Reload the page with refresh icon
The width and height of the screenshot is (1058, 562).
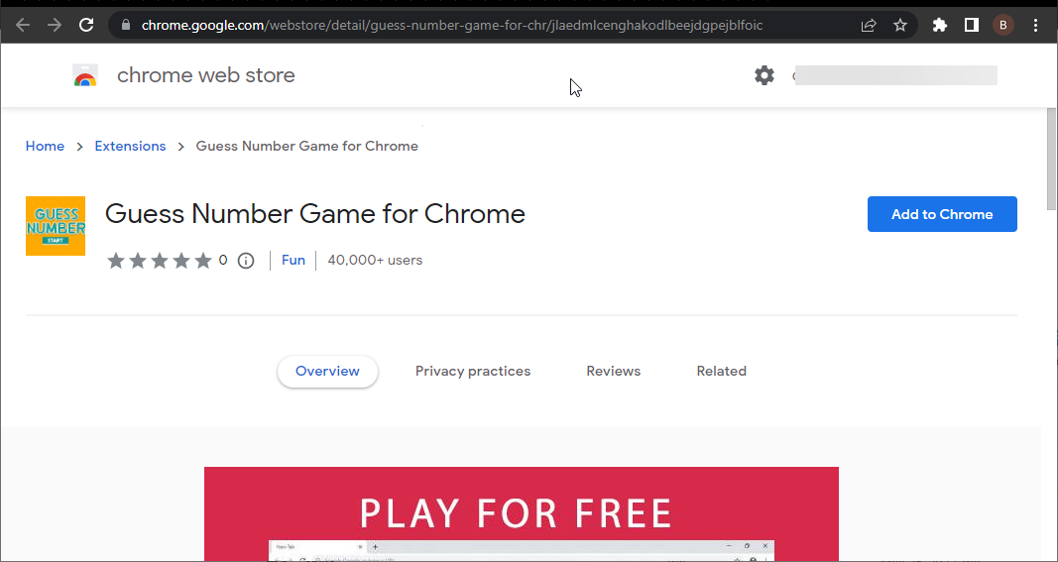coord(86,25)
